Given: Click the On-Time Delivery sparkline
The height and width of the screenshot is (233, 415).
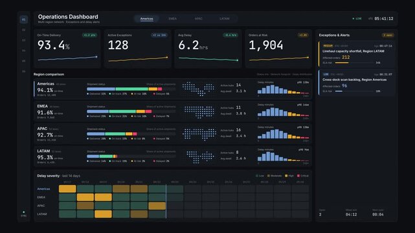Looking at the screenshot, I should click(x=67, y=58).
